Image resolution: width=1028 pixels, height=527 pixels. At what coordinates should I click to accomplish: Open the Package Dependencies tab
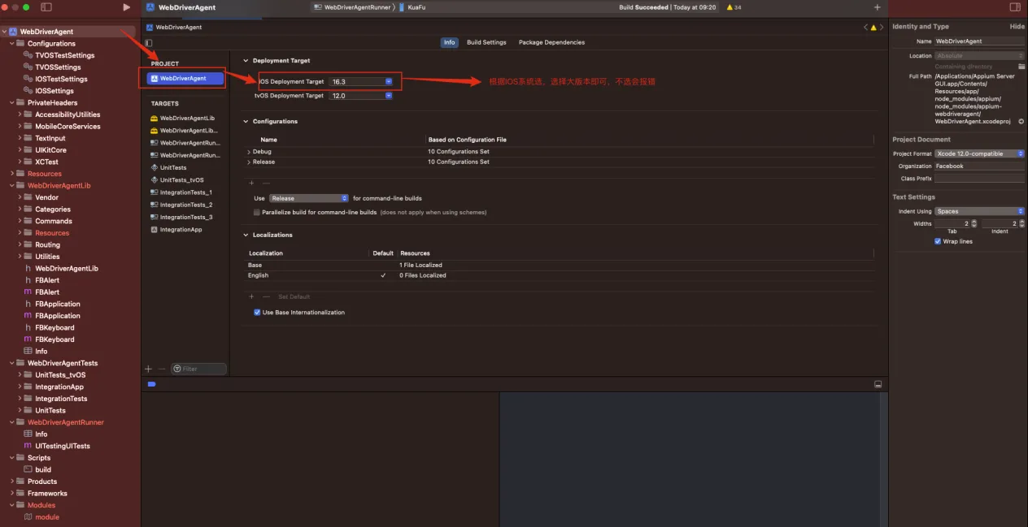pos(551,42)
